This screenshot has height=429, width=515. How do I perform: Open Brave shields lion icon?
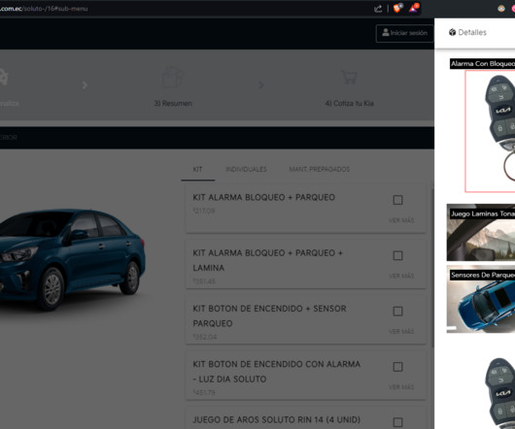[397, 8]
